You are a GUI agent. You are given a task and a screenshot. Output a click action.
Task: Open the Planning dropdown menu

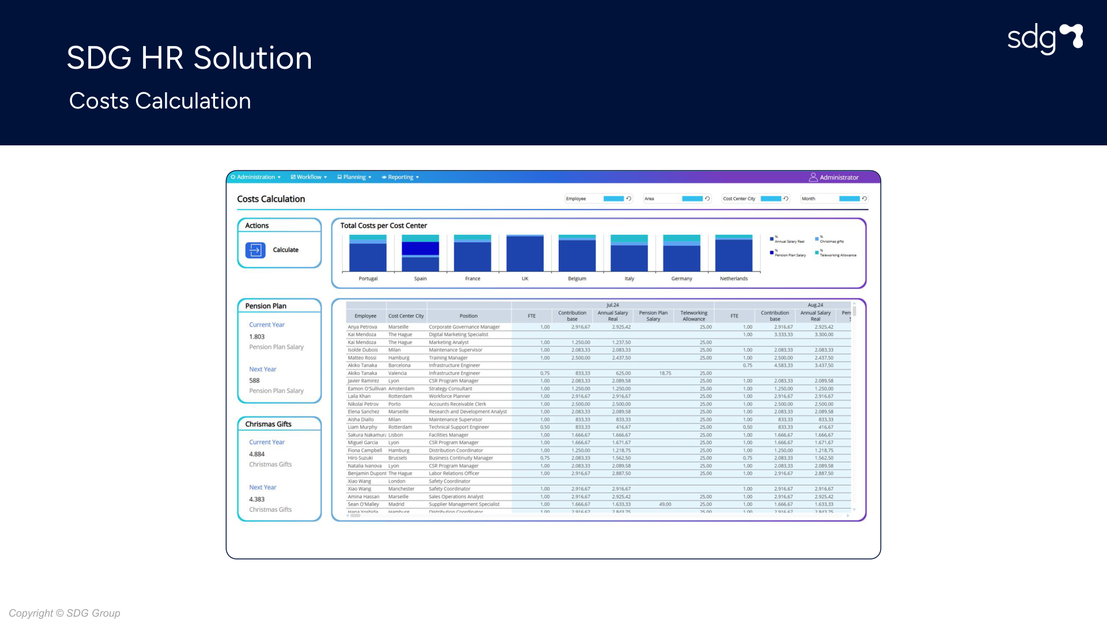click(x=355, y=177)
